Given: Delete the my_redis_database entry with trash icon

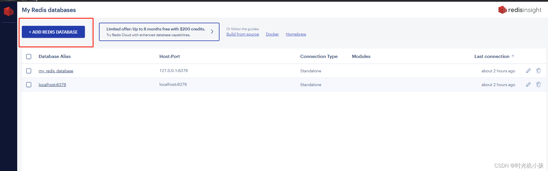Looking at the screenshot, I should [x=539, y=71].
